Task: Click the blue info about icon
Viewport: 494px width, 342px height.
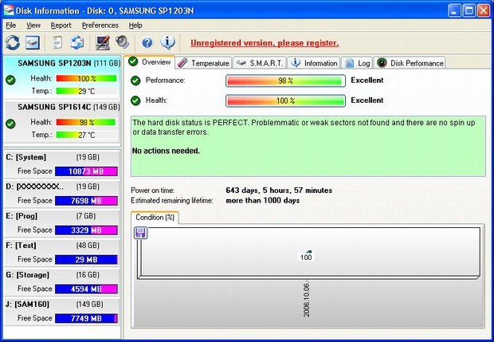Action: (x=167, y=42)
